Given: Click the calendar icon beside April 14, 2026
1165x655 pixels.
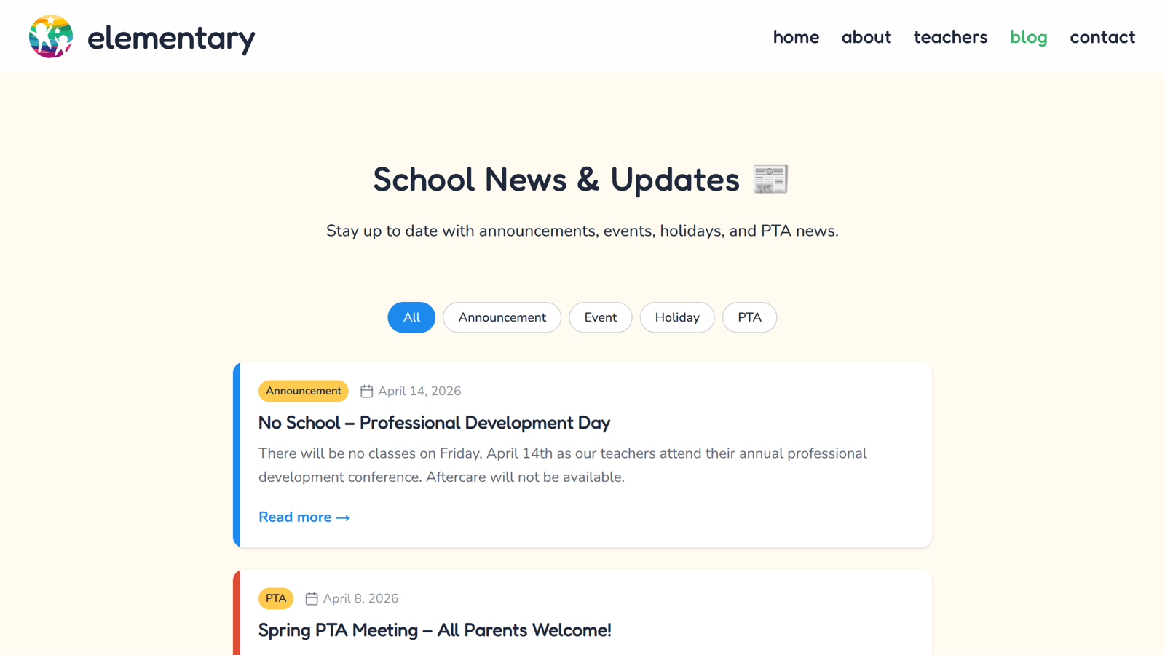Looking at the screenshot, I should click(x=366, y=392).
